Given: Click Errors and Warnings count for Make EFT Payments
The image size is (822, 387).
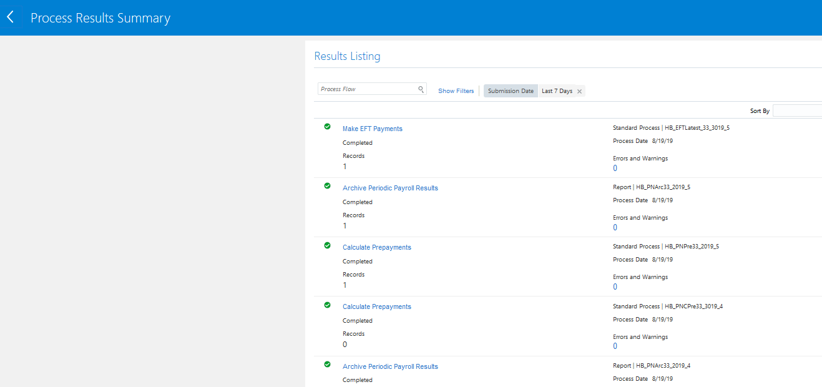Looking at the screenshot, I should pyautogui.click(x=615, y=169).
